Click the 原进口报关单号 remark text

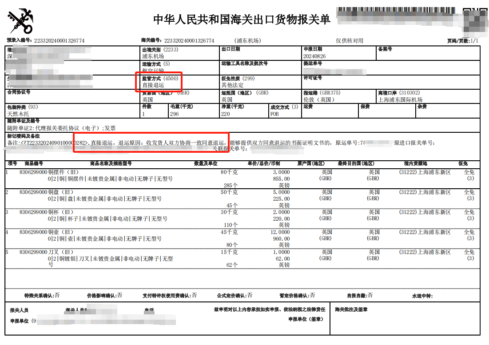click(414, 143)
